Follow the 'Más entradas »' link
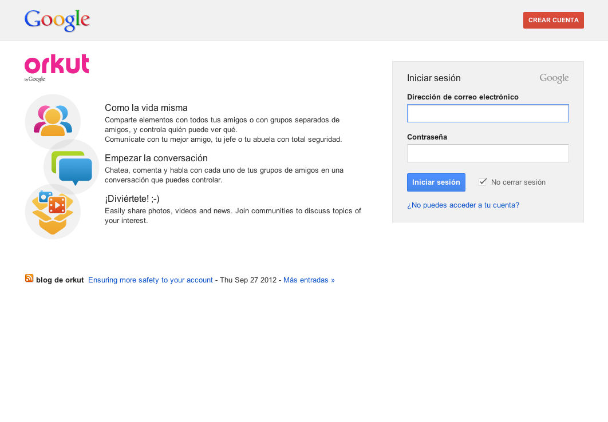 pyautogui.click(x=309, y=280)
